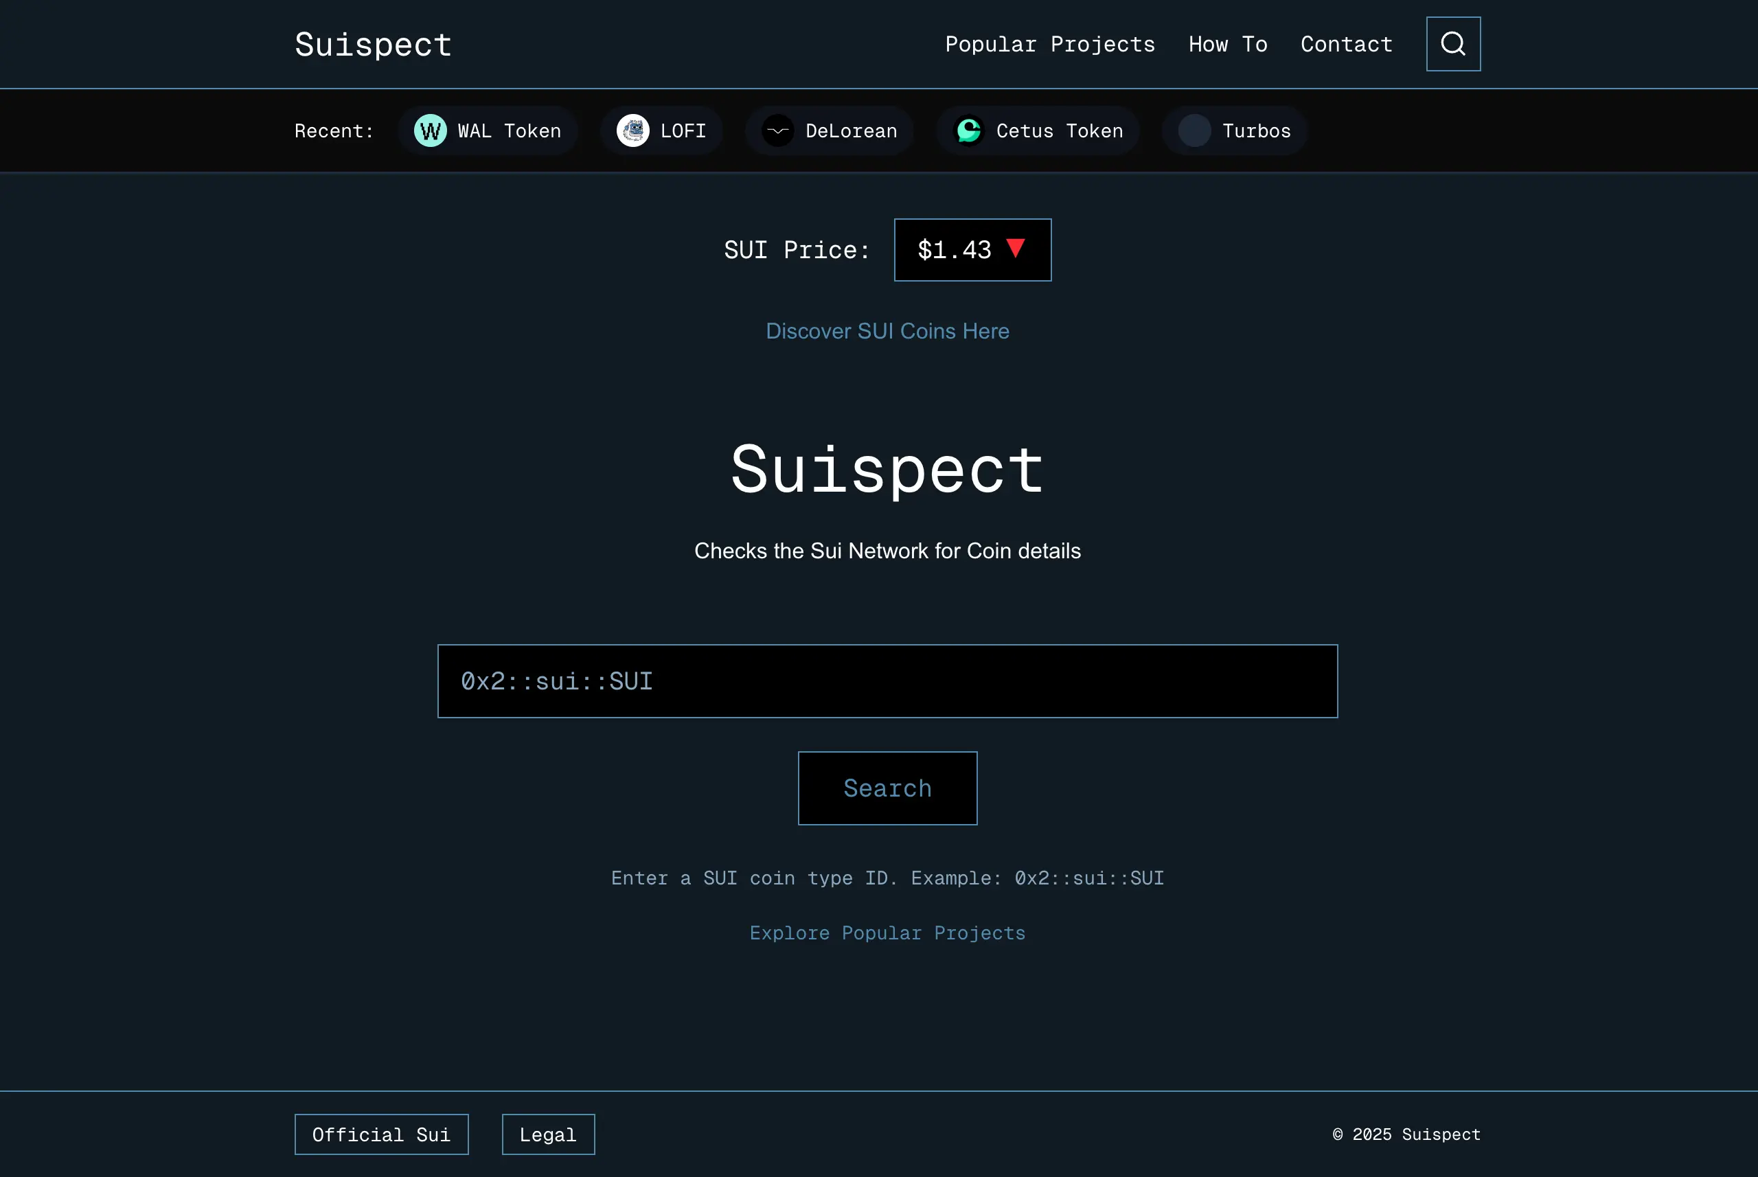Click the coin type ID input field
Screen dimensions: 1758x1177
click(887, 680)
